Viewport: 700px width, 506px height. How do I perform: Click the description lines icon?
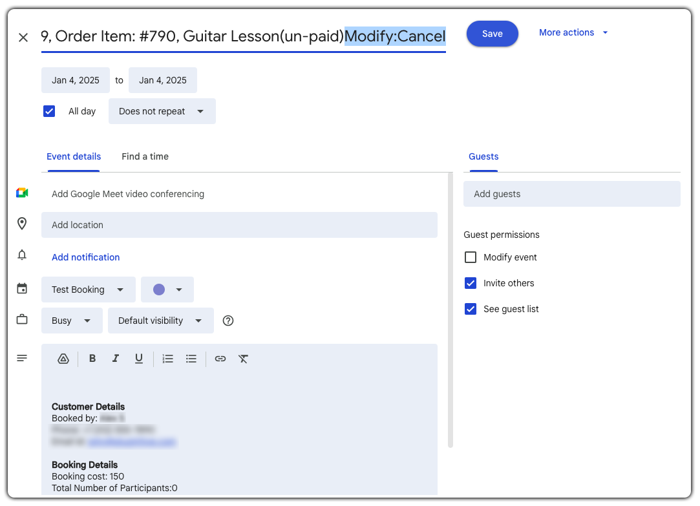22,358
